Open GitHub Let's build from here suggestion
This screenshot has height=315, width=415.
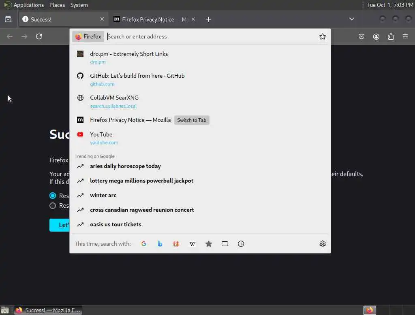[200, 80]
